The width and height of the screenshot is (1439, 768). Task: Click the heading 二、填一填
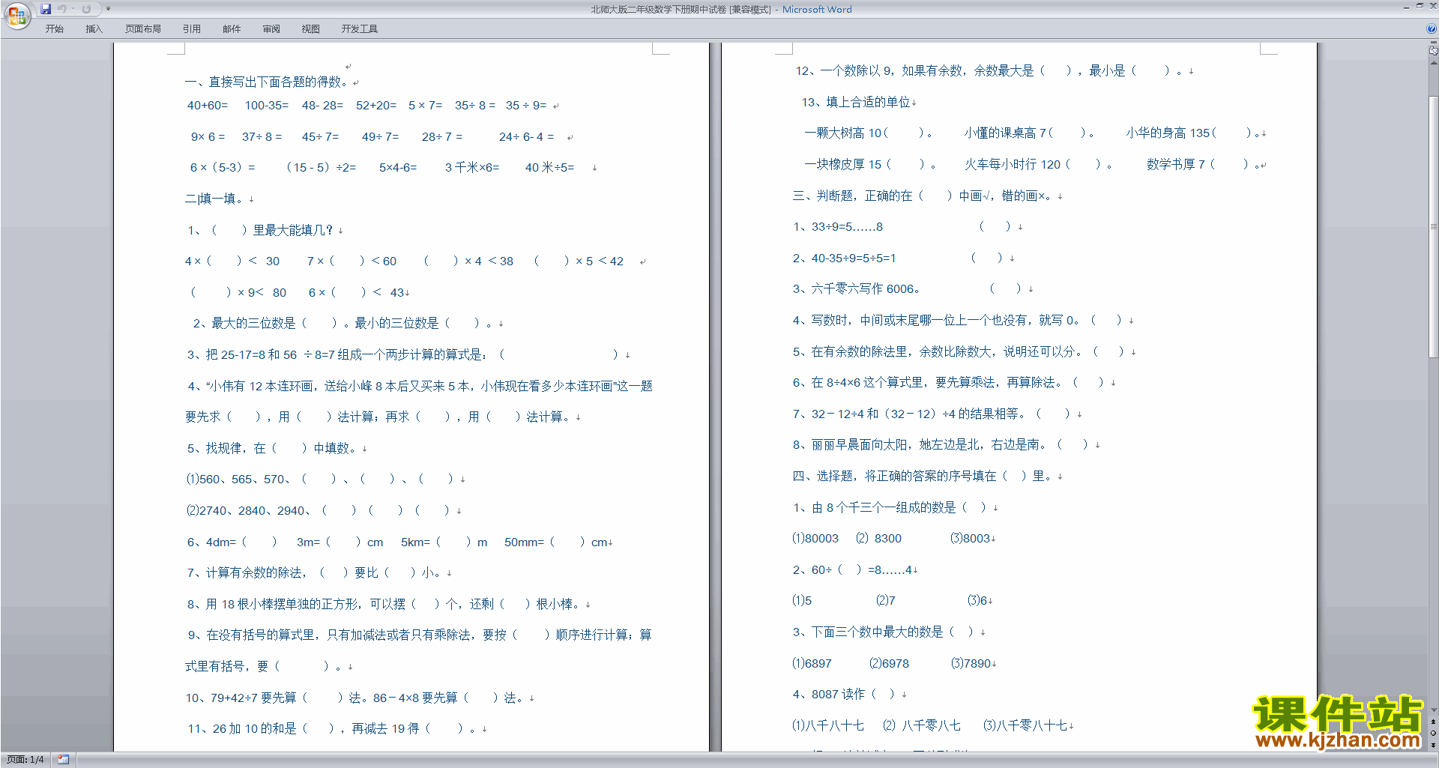[x=214, y=199]
